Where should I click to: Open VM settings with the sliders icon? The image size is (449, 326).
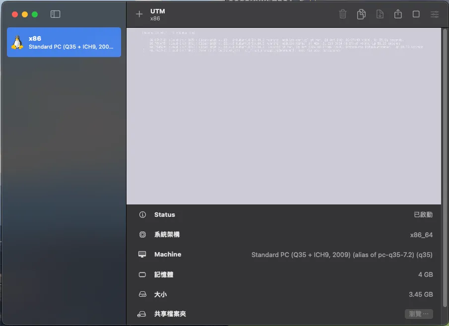pyautogui.click(x=435, y=14)
